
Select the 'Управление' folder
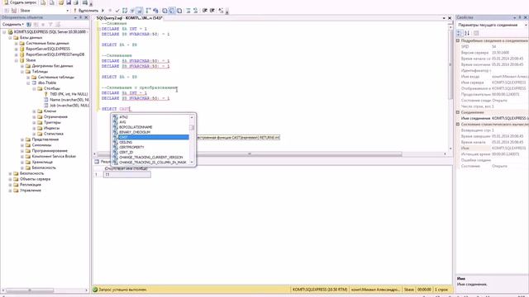[30, 191]
